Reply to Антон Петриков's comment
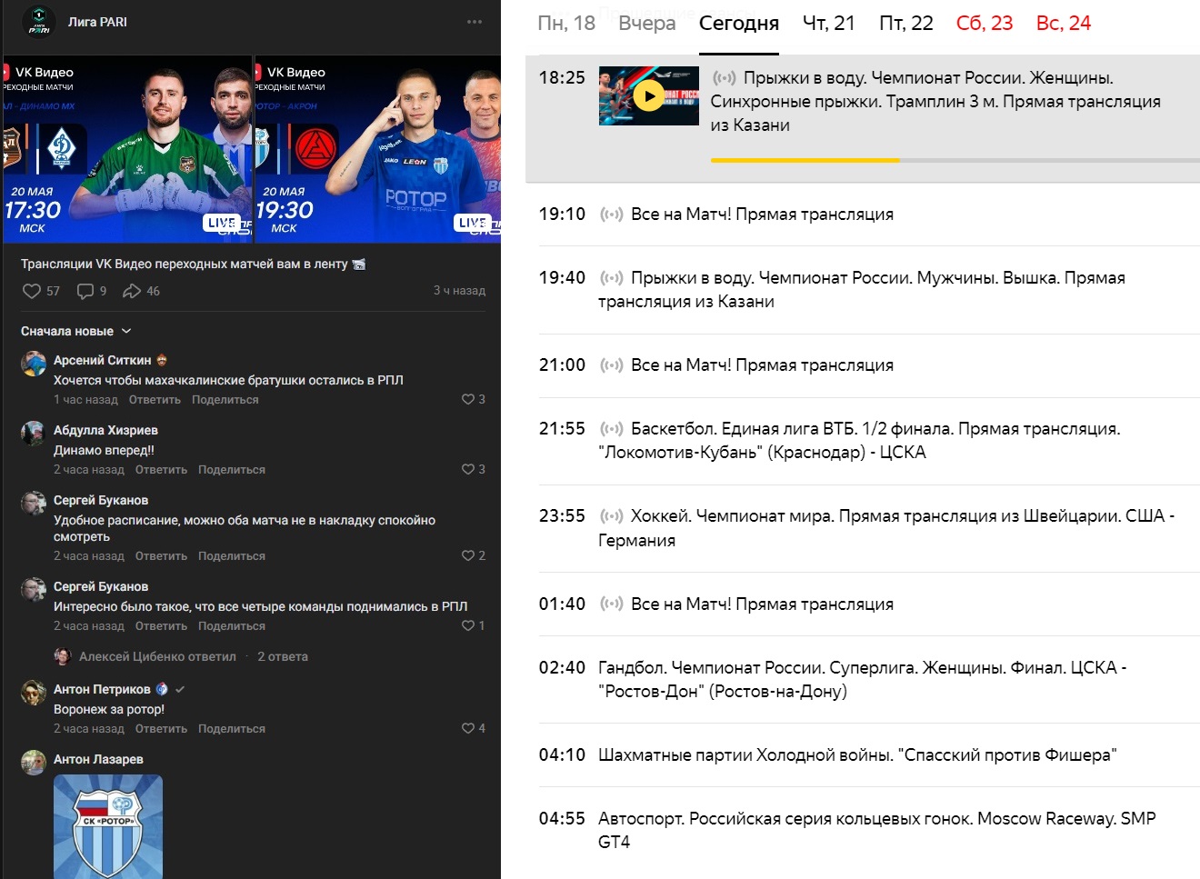1200x879 pixels. pos(161,729)
